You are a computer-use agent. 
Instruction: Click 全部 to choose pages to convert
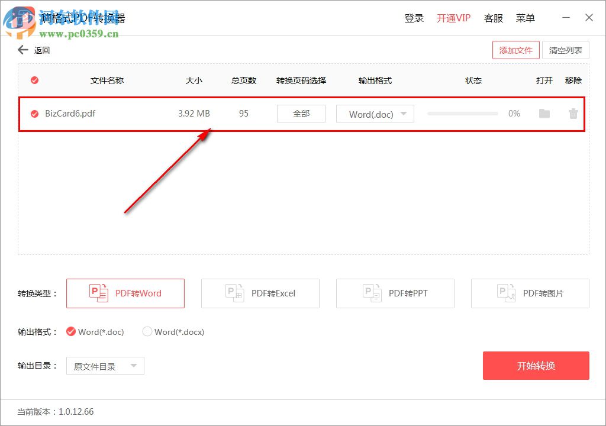tap(301, 114)
